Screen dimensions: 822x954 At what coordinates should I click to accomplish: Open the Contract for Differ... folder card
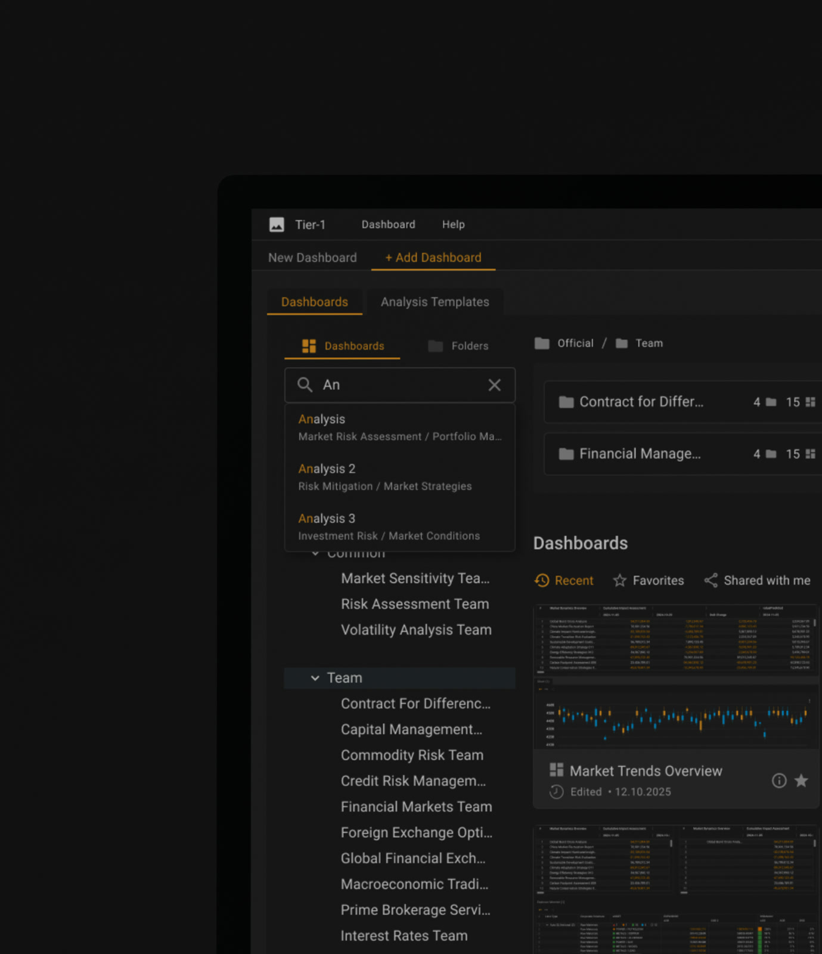pos(683,402)
